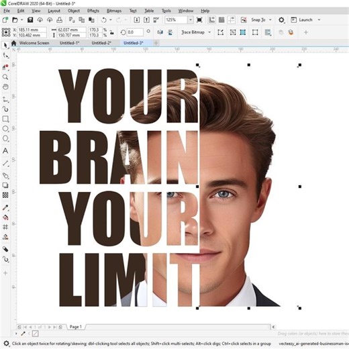Viewport: 349px width, 349px height.
Task: Click the object origin reference point grid
Action: coord(6,32)
